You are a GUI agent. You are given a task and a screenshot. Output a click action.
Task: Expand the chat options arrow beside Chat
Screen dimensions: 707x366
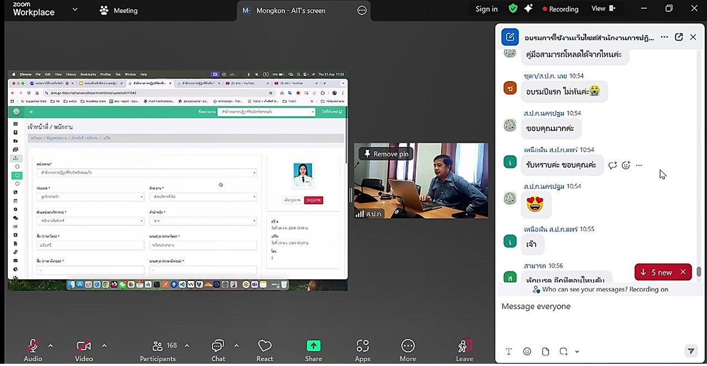point(236,346)
